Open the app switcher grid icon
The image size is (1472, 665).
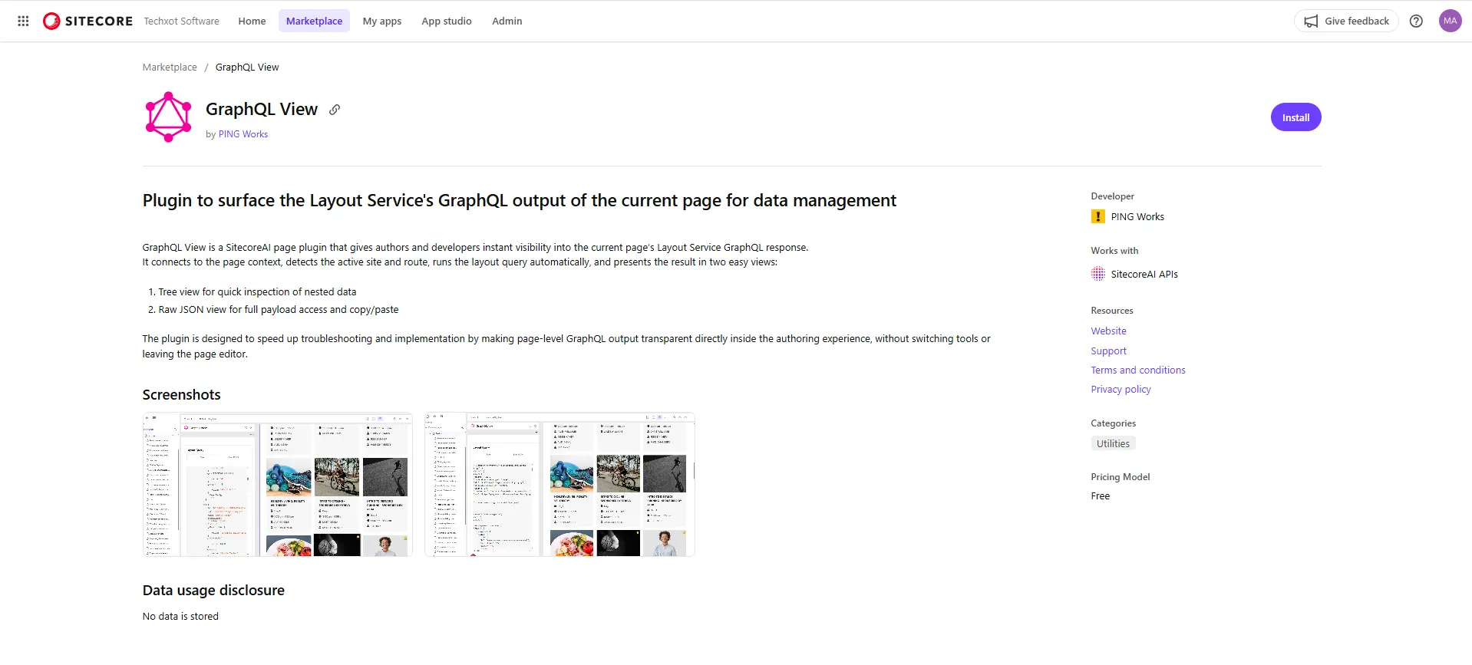click(23, 21)
